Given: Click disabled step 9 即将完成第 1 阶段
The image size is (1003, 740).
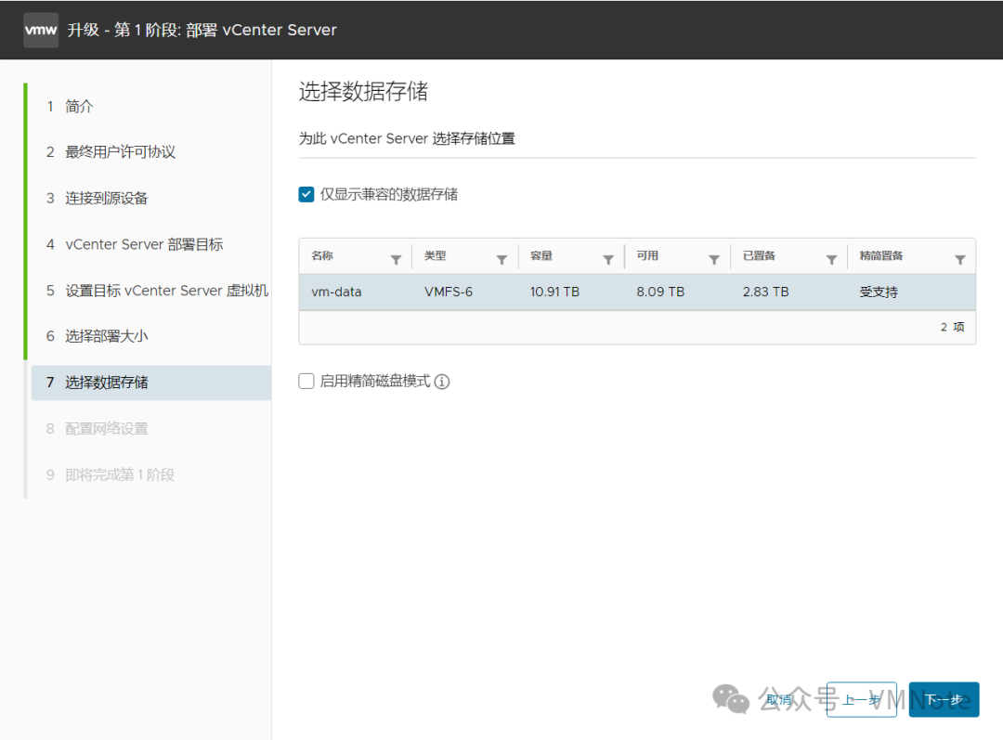Looking at the screenshot, I should (x=110, y=474).
